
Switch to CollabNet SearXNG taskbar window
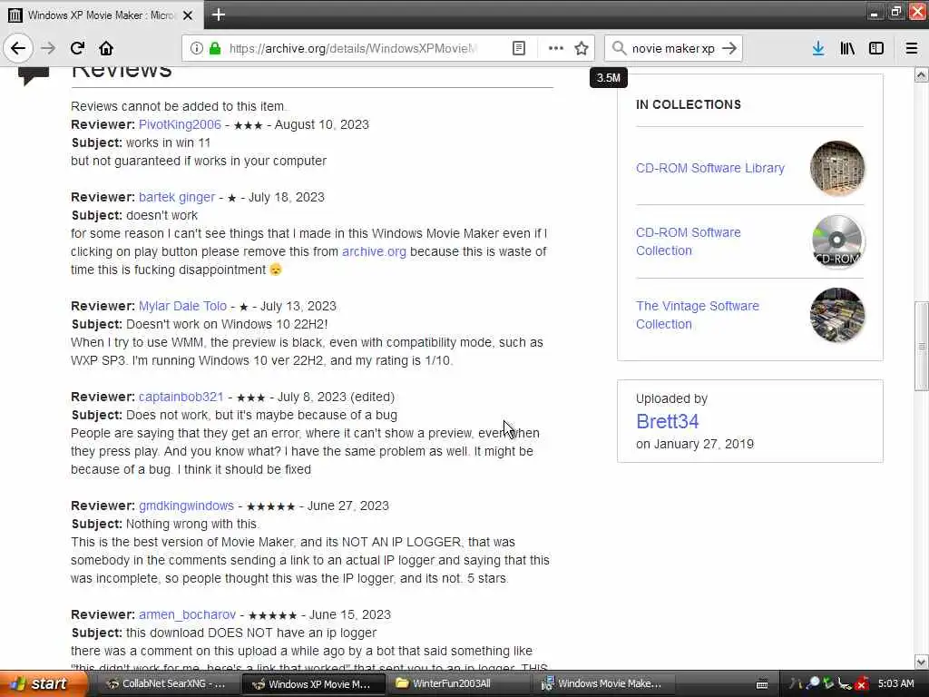167,684
